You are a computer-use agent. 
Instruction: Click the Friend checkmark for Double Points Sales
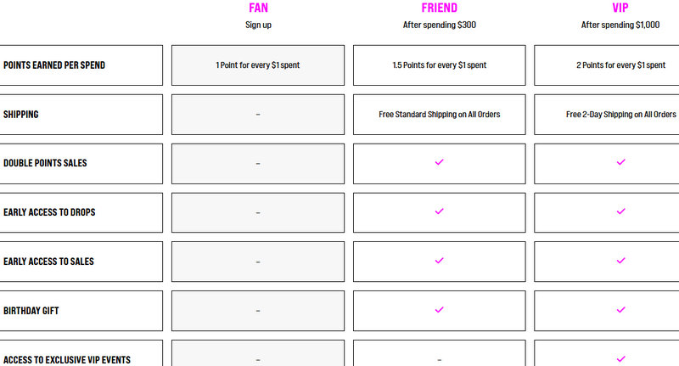tap(439, 162)
